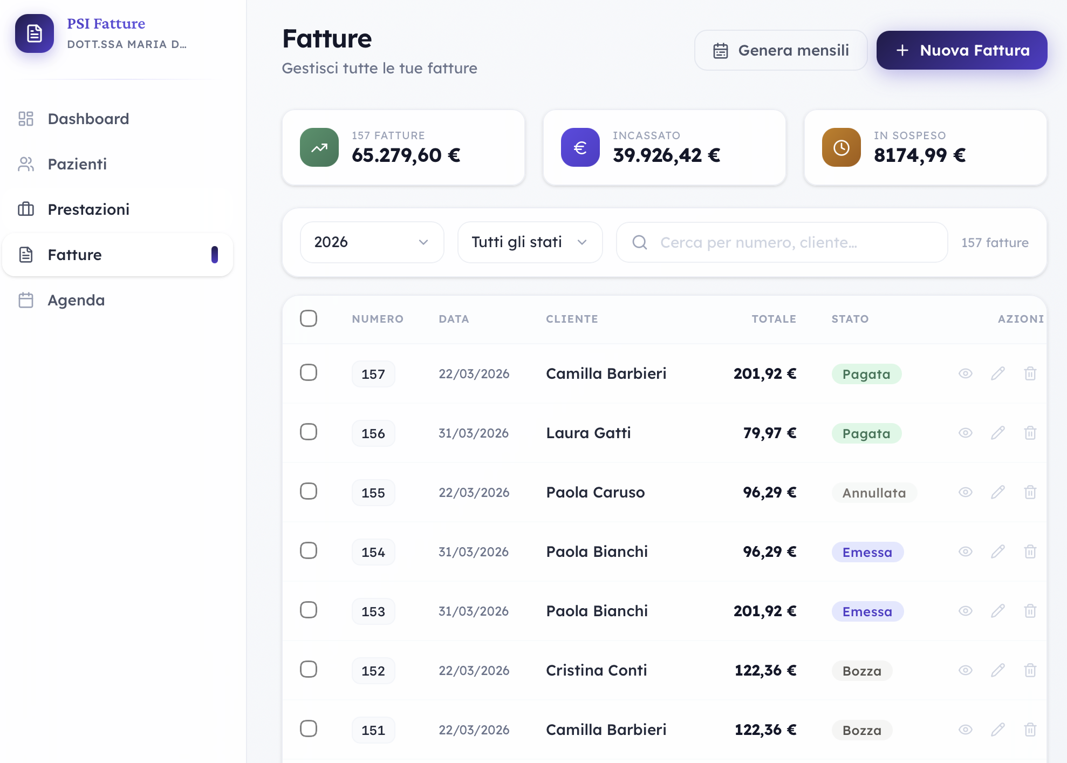Screen dimensions: 1067x763
Task: Click the euro icon on Incassato card
Action: pyautogui.click(x=580, y=147)
